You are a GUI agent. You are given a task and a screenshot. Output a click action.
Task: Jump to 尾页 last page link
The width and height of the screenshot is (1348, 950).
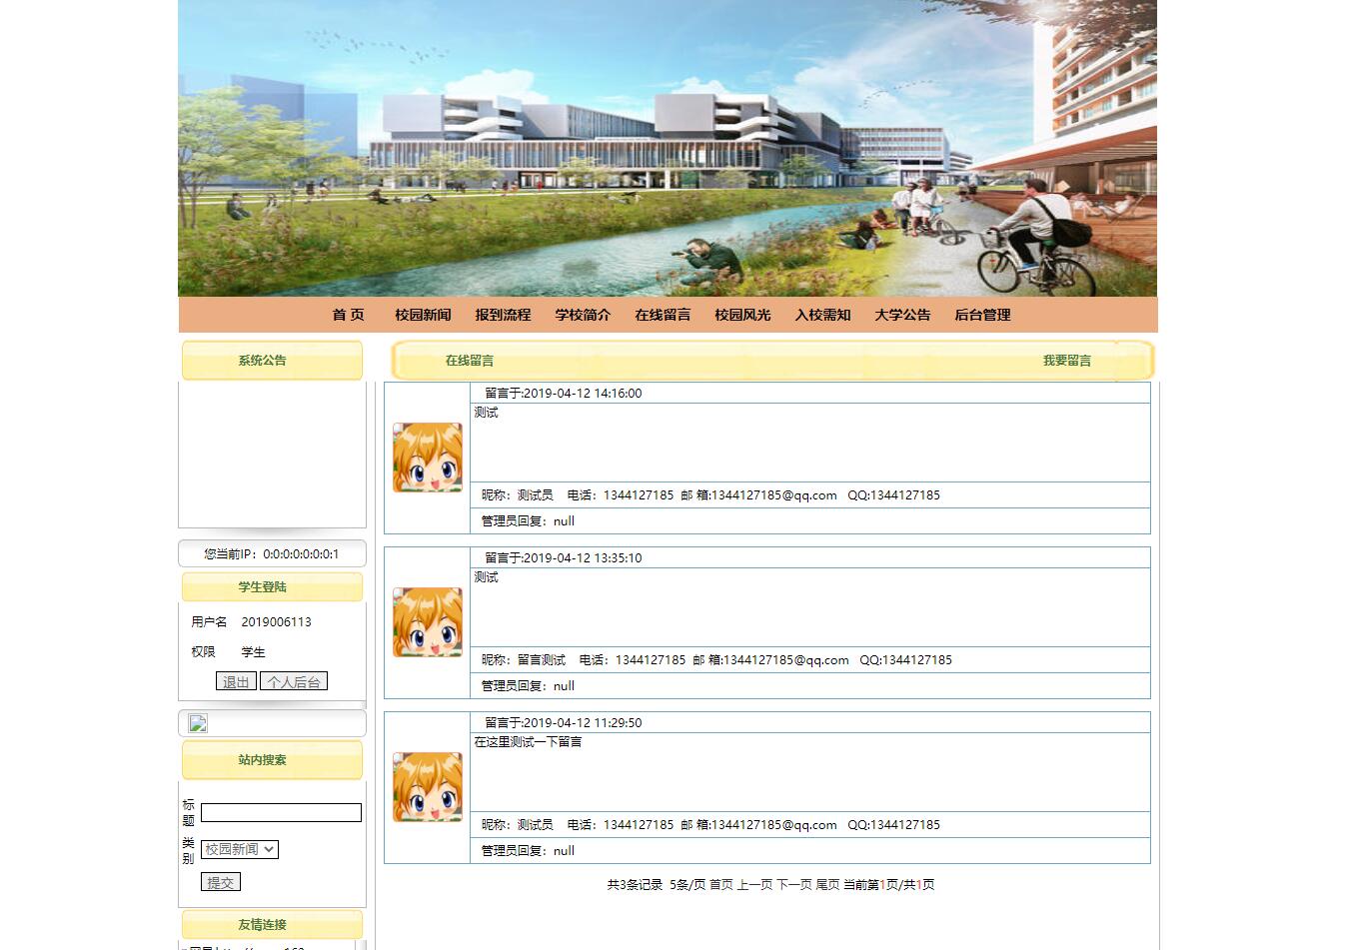(826, 884)
